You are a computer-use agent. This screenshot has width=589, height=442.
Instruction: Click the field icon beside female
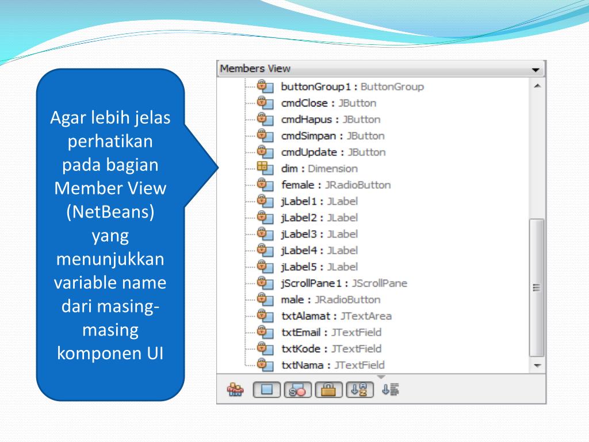(265, 185)
